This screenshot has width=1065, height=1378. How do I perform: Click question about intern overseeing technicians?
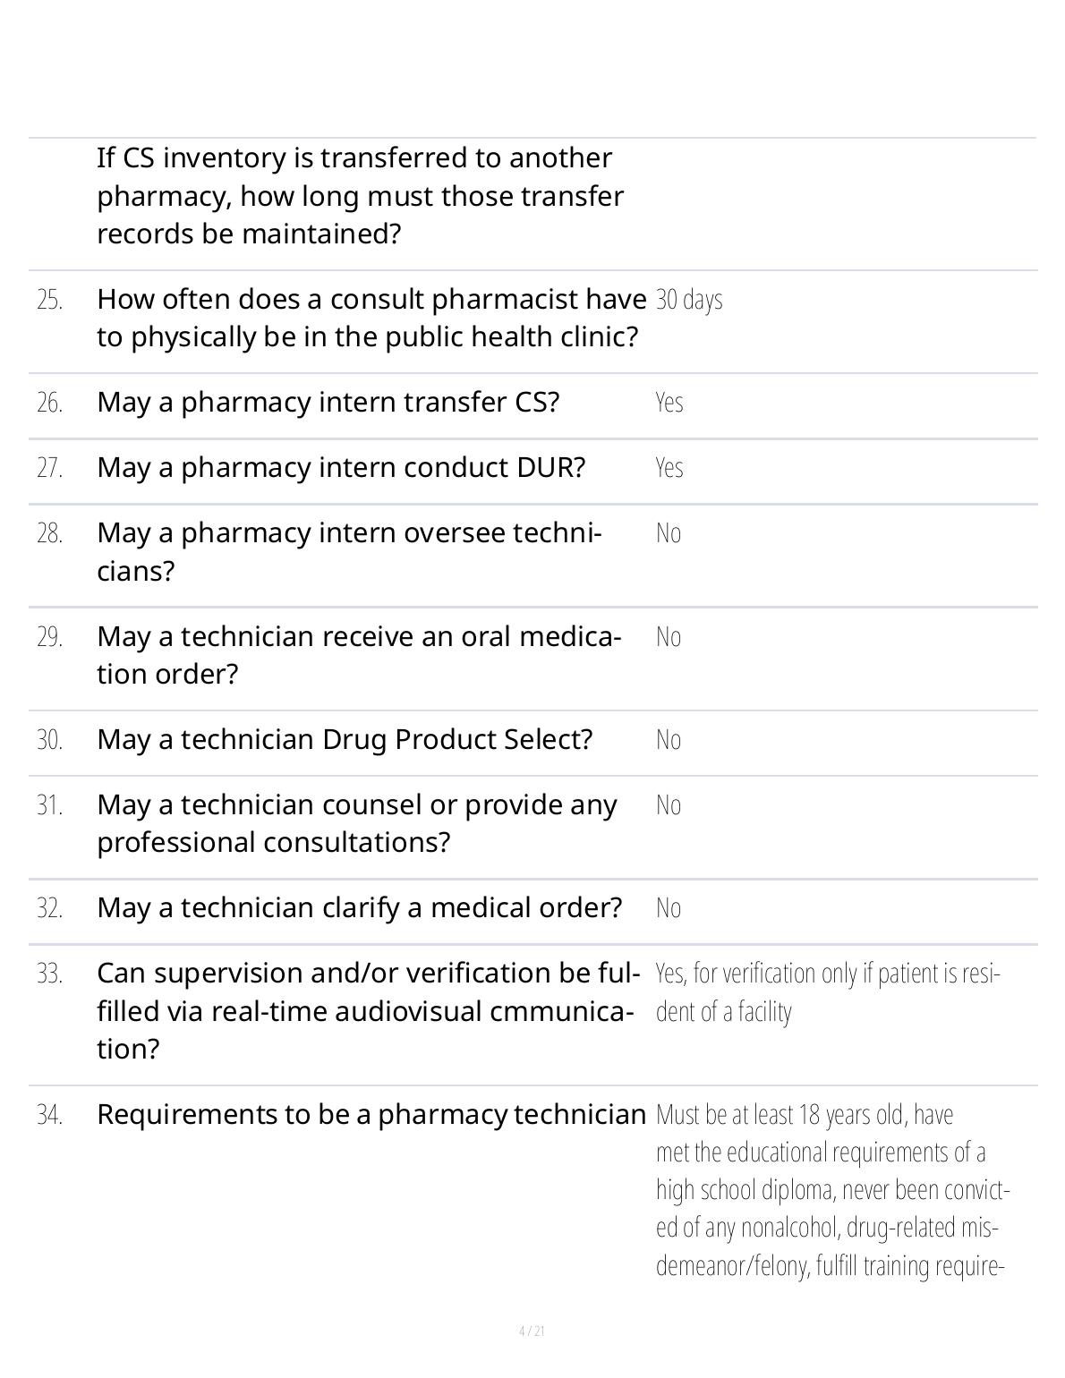(349, 551)
